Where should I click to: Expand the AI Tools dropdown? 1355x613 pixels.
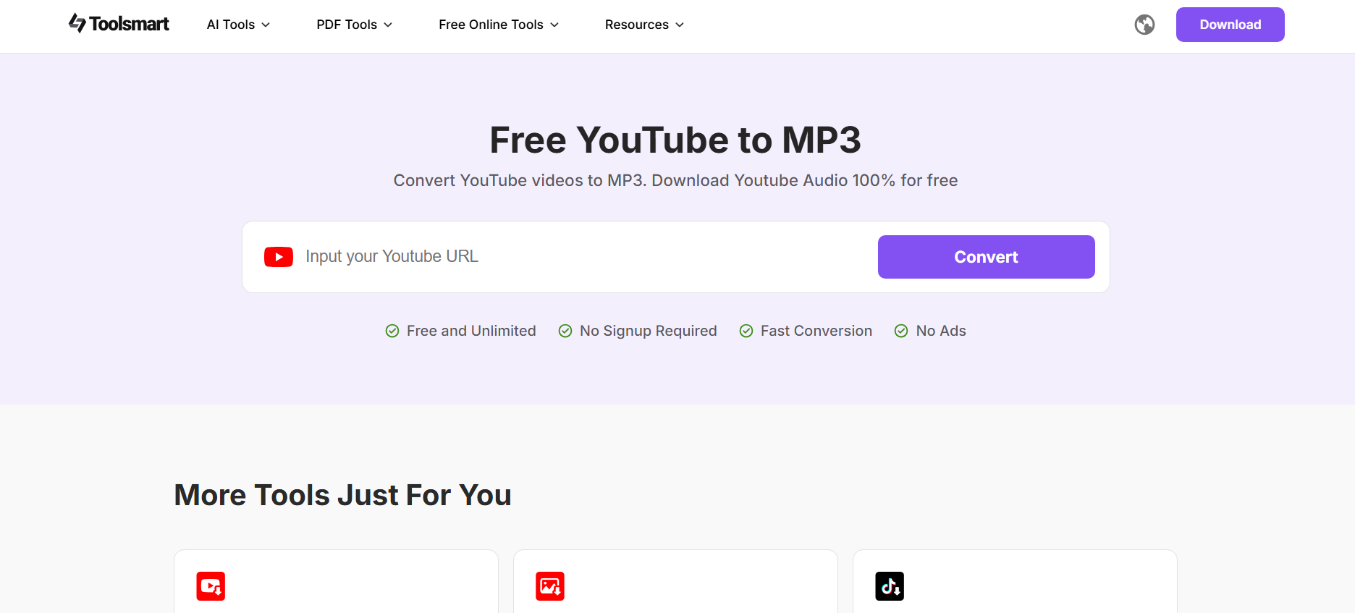pos(238,25)
